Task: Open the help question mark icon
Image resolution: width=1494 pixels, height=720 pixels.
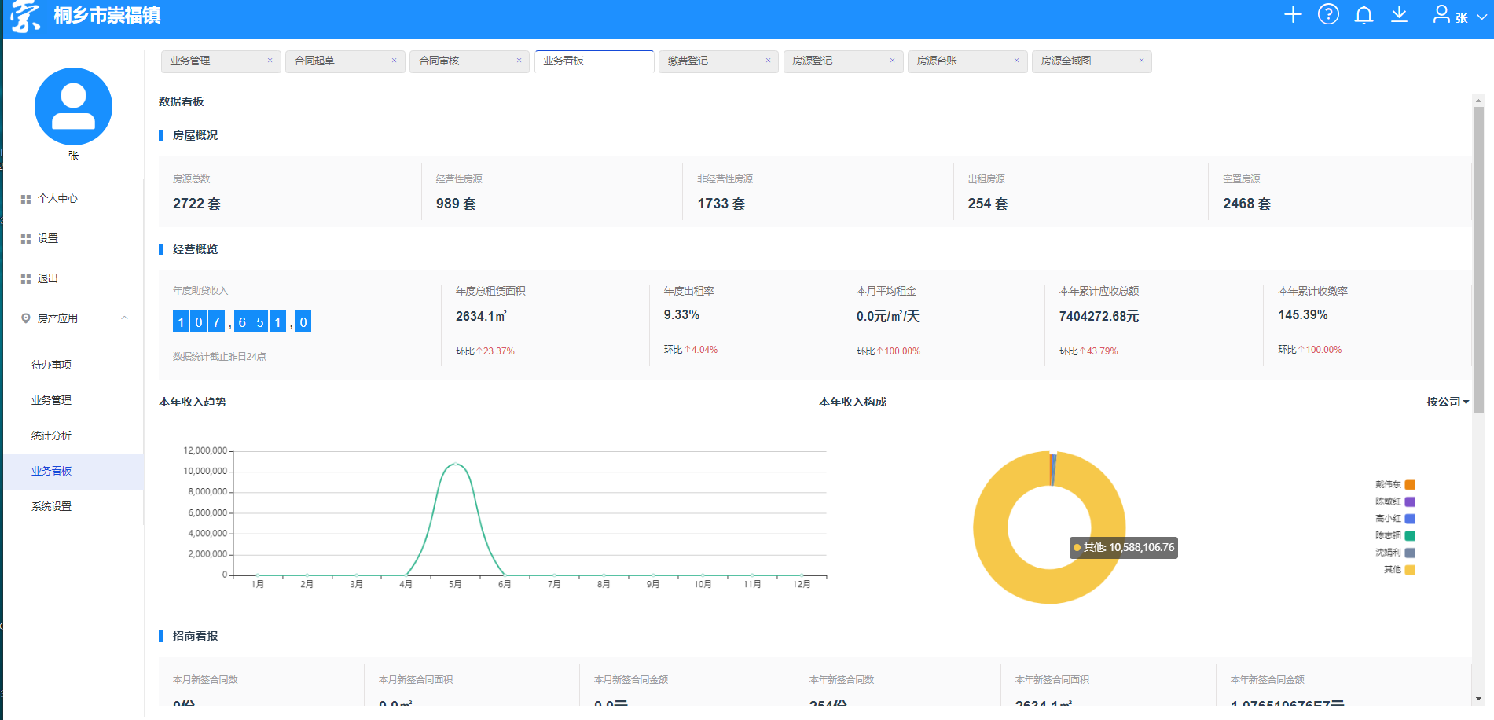Action: [x=1328, y=14]
